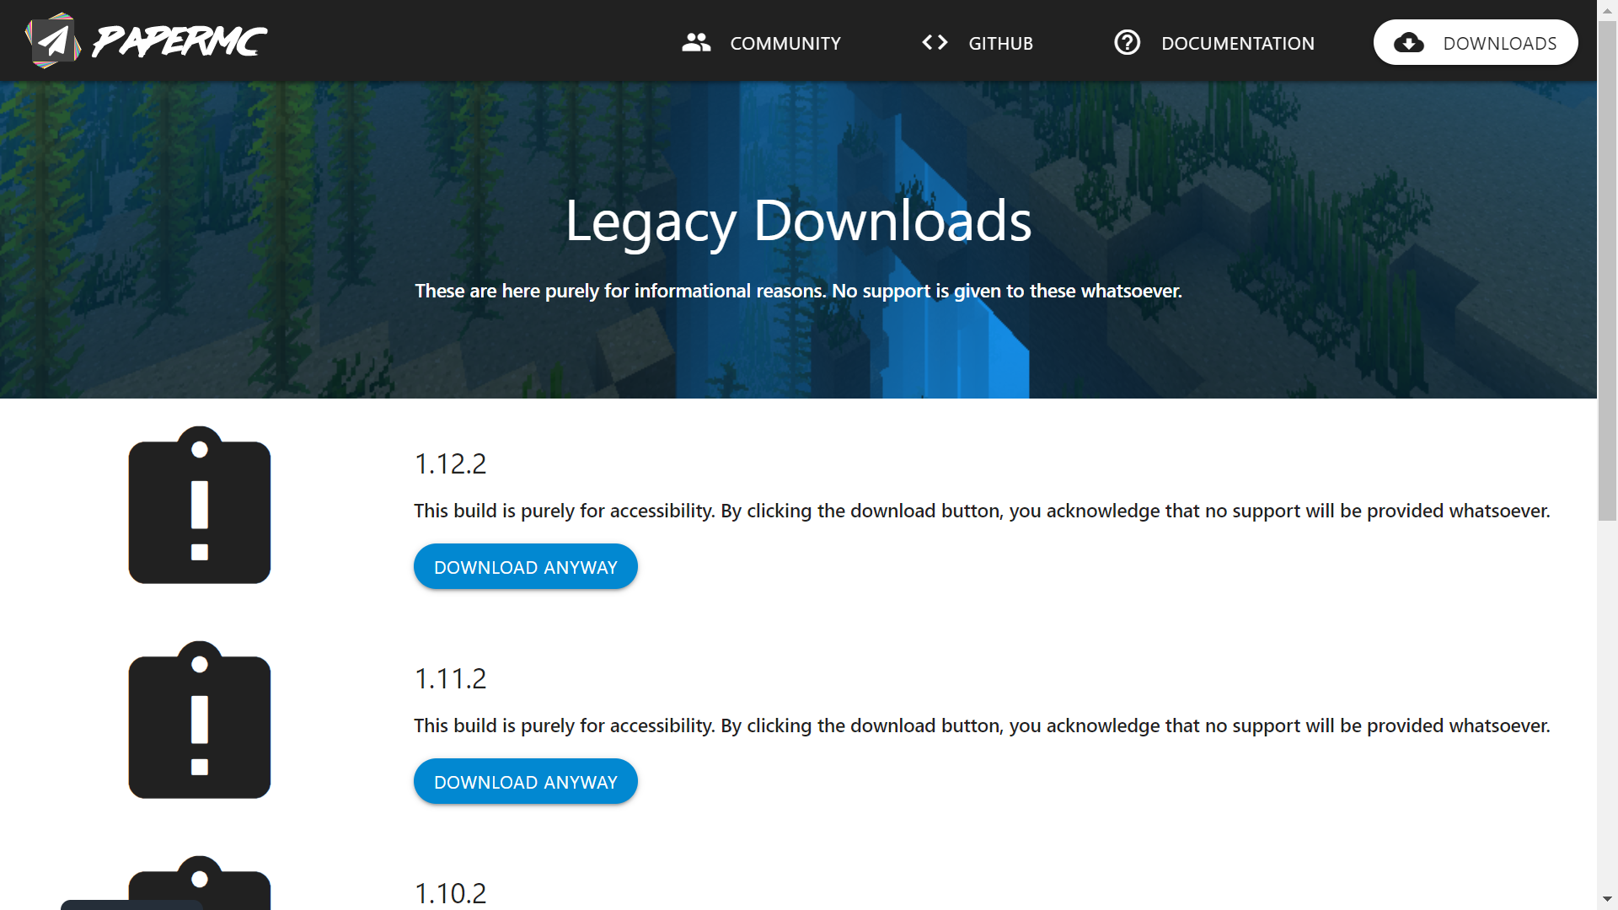
Task: Click the 1.11.2 warning clipboard icon
Action: click(200, 720)
